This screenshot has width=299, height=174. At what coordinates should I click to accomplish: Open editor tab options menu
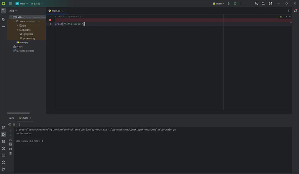(x=289, y=10)
